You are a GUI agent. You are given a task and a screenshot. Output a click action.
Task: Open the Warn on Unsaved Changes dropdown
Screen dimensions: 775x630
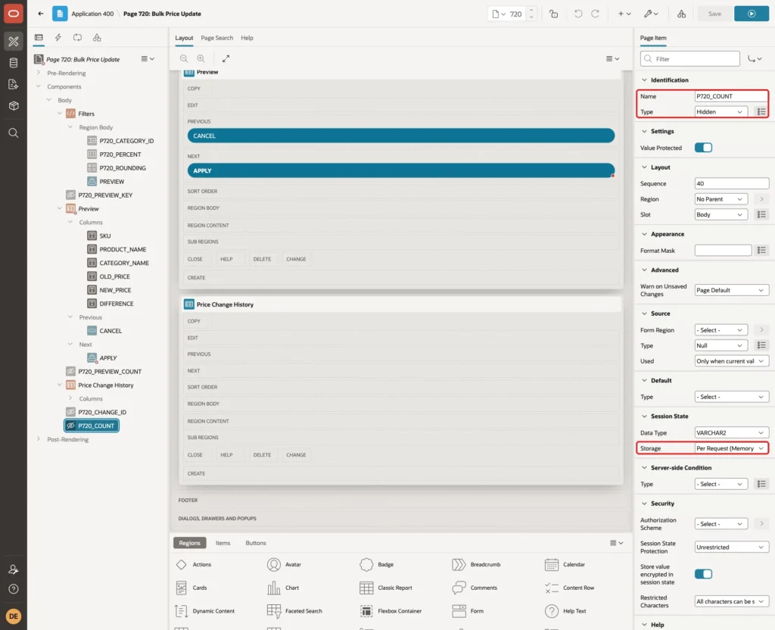731,290
